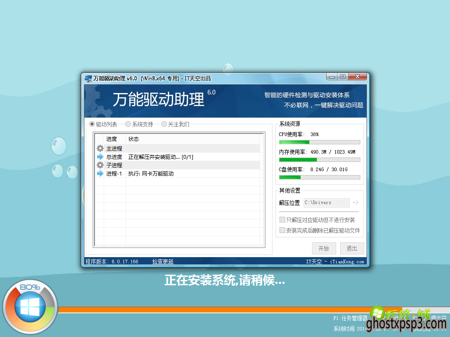Click the Windows logo in the 80% progress dial

coord(30,308)
